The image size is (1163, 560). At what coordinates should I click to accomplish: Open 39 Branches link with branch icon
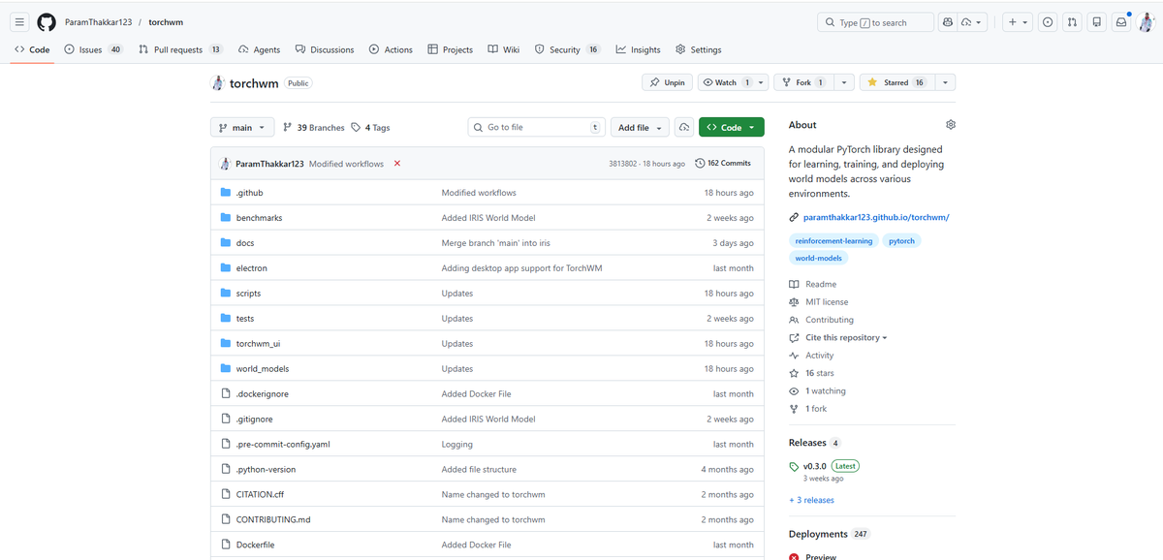313,127
